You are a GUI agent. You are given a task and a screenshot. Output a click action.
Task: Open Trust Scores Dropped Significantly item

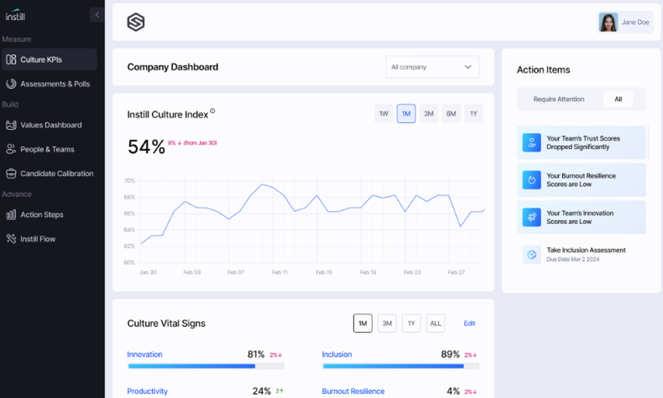[581, 142]
